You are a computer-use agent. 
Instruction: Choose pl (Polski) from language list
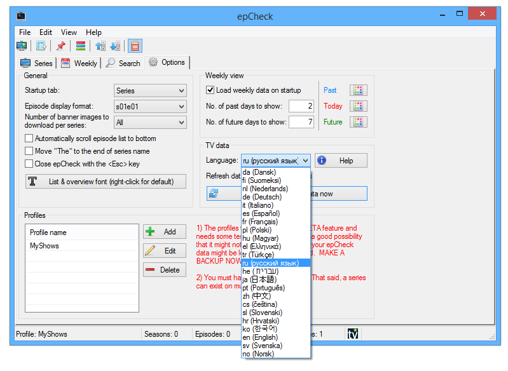(x=276, y=230)
